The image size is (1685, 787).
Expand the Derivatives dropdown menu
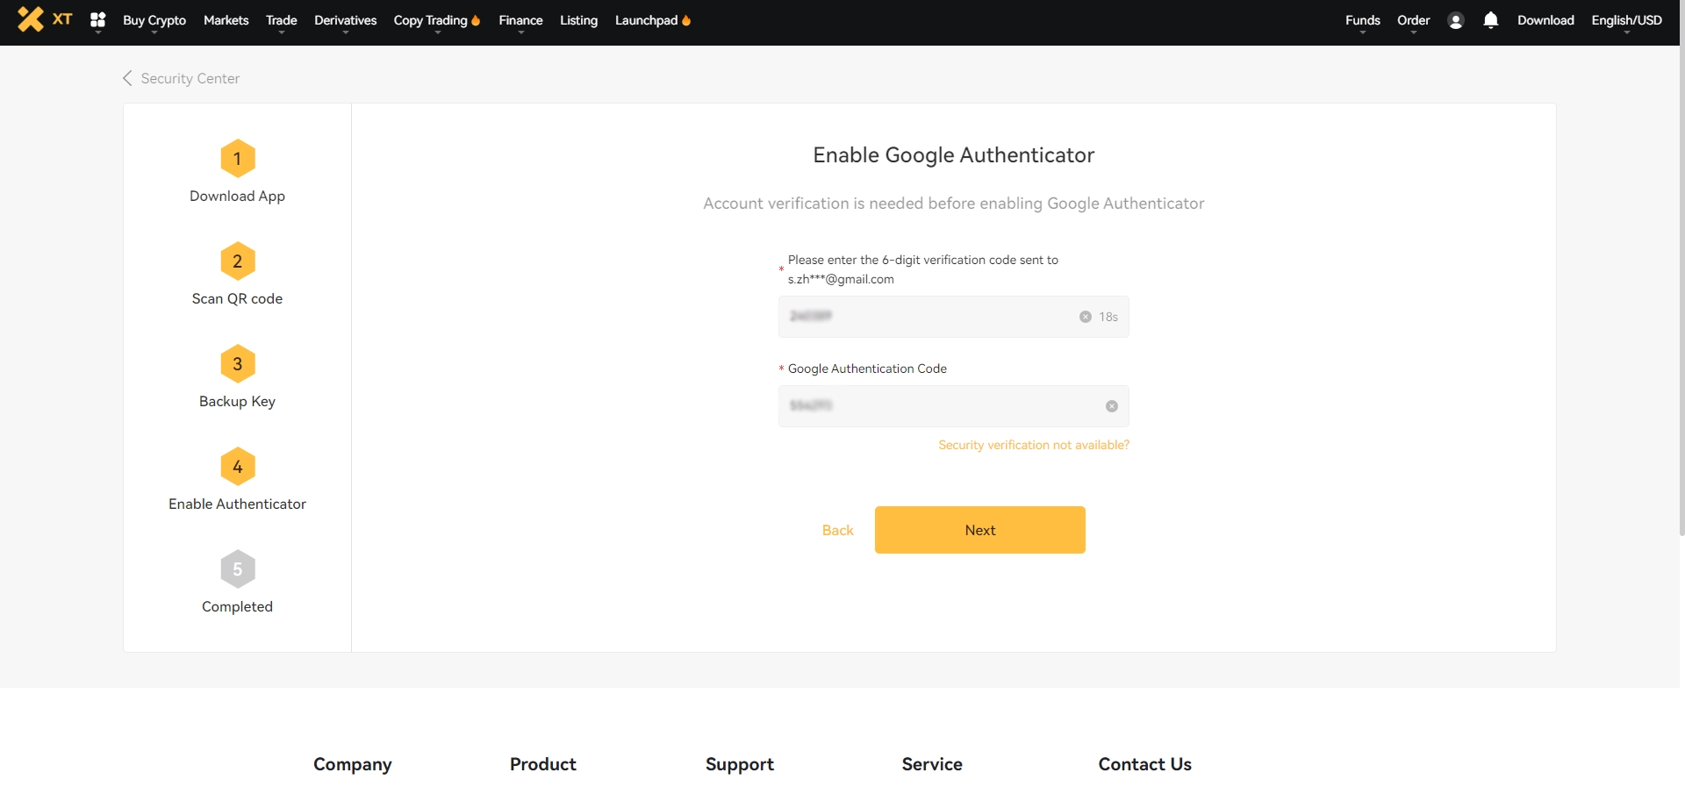tap(346, 20)
